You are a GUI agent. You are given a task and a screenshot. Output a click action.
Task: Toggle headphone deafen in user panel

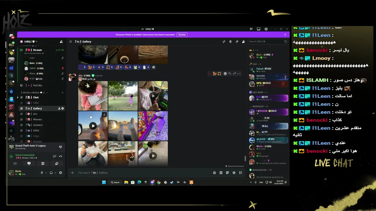click(51, 173)
